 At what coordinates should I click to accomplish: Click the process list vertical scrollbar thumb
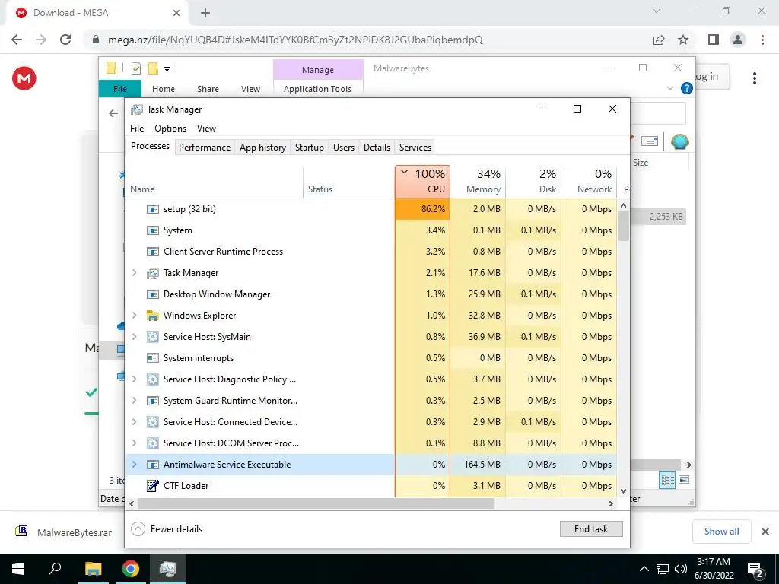tap(624, 227)
